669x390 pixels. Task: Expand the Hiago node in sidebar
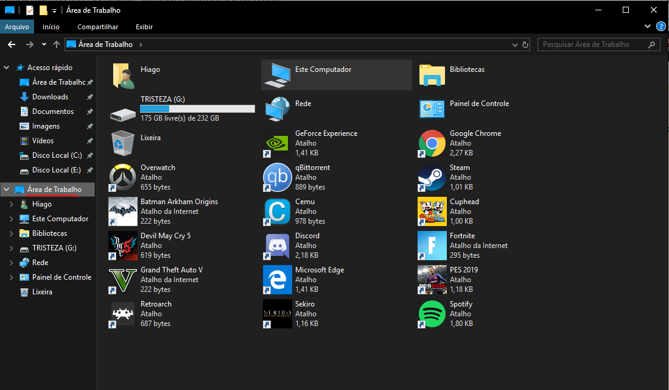12,204
